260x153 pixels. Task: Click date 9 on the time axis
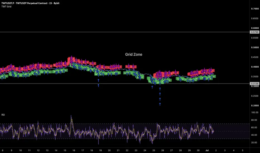(x=11, y=150)
